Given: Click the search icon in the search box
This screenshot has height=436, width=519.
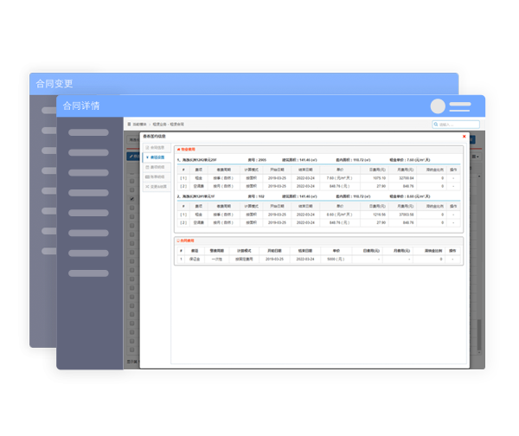Looking at the screenshot, I should [x=436, y=125].
